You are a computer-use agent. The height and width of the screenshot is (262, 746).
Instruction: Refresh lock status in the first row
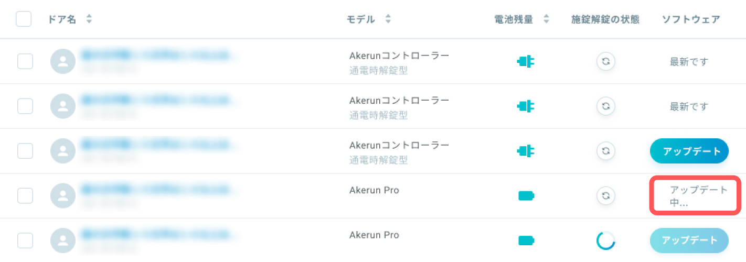(605, 61)
